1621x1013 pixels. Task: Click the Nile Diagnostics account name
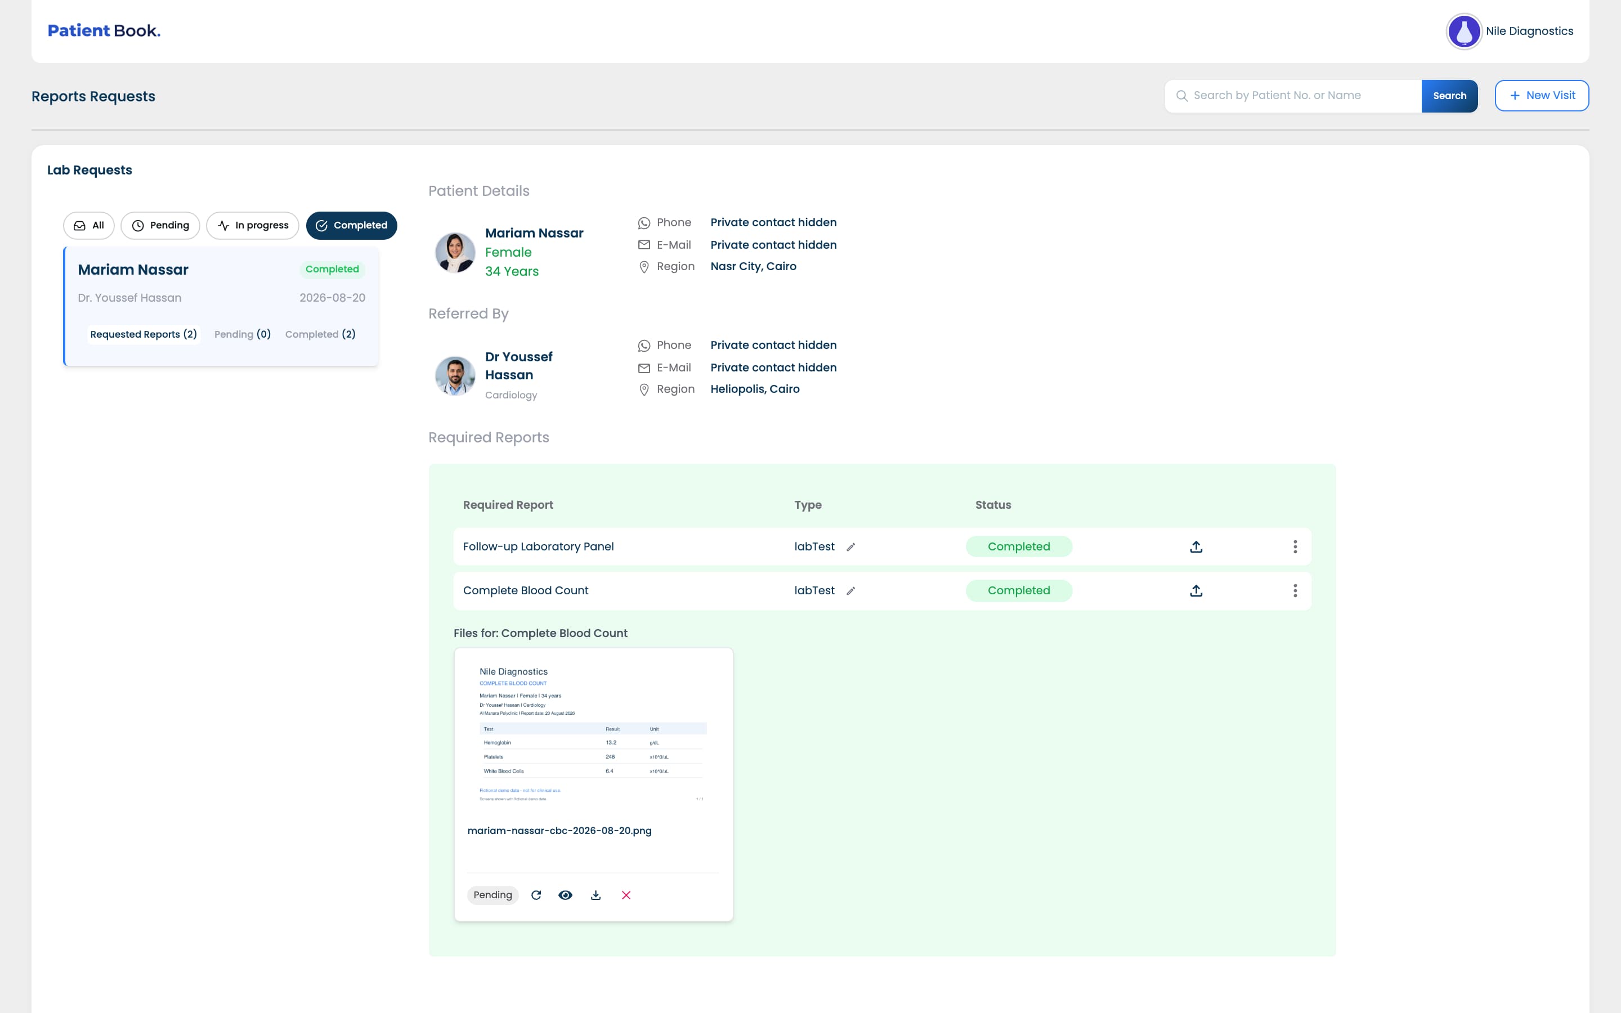click(x=1529, y=31)
